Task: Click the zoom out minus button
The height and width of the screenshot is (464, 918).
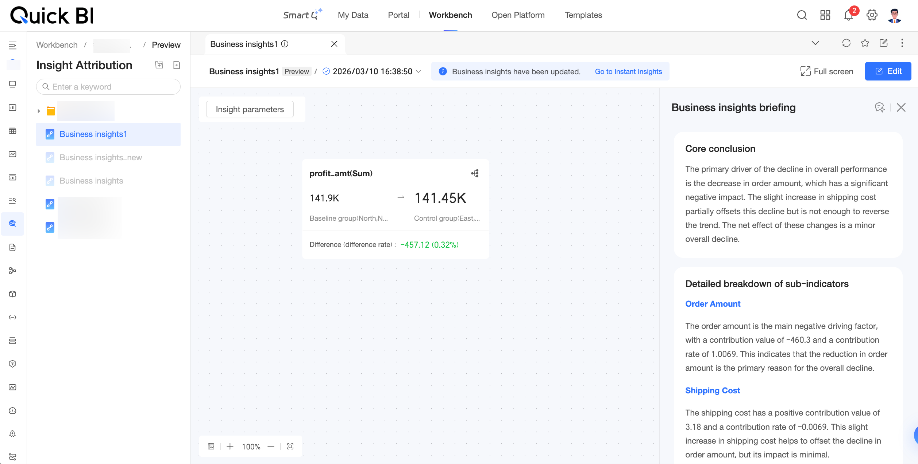Action: pyautogui.click(x=271, y=447)
